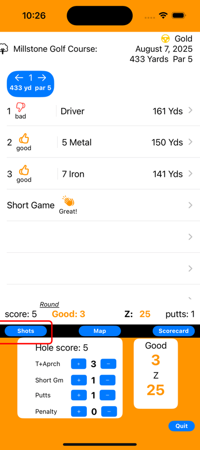
Task: Tap the thumbs-up good icon on shot 2
Action: tap(24, 139)
